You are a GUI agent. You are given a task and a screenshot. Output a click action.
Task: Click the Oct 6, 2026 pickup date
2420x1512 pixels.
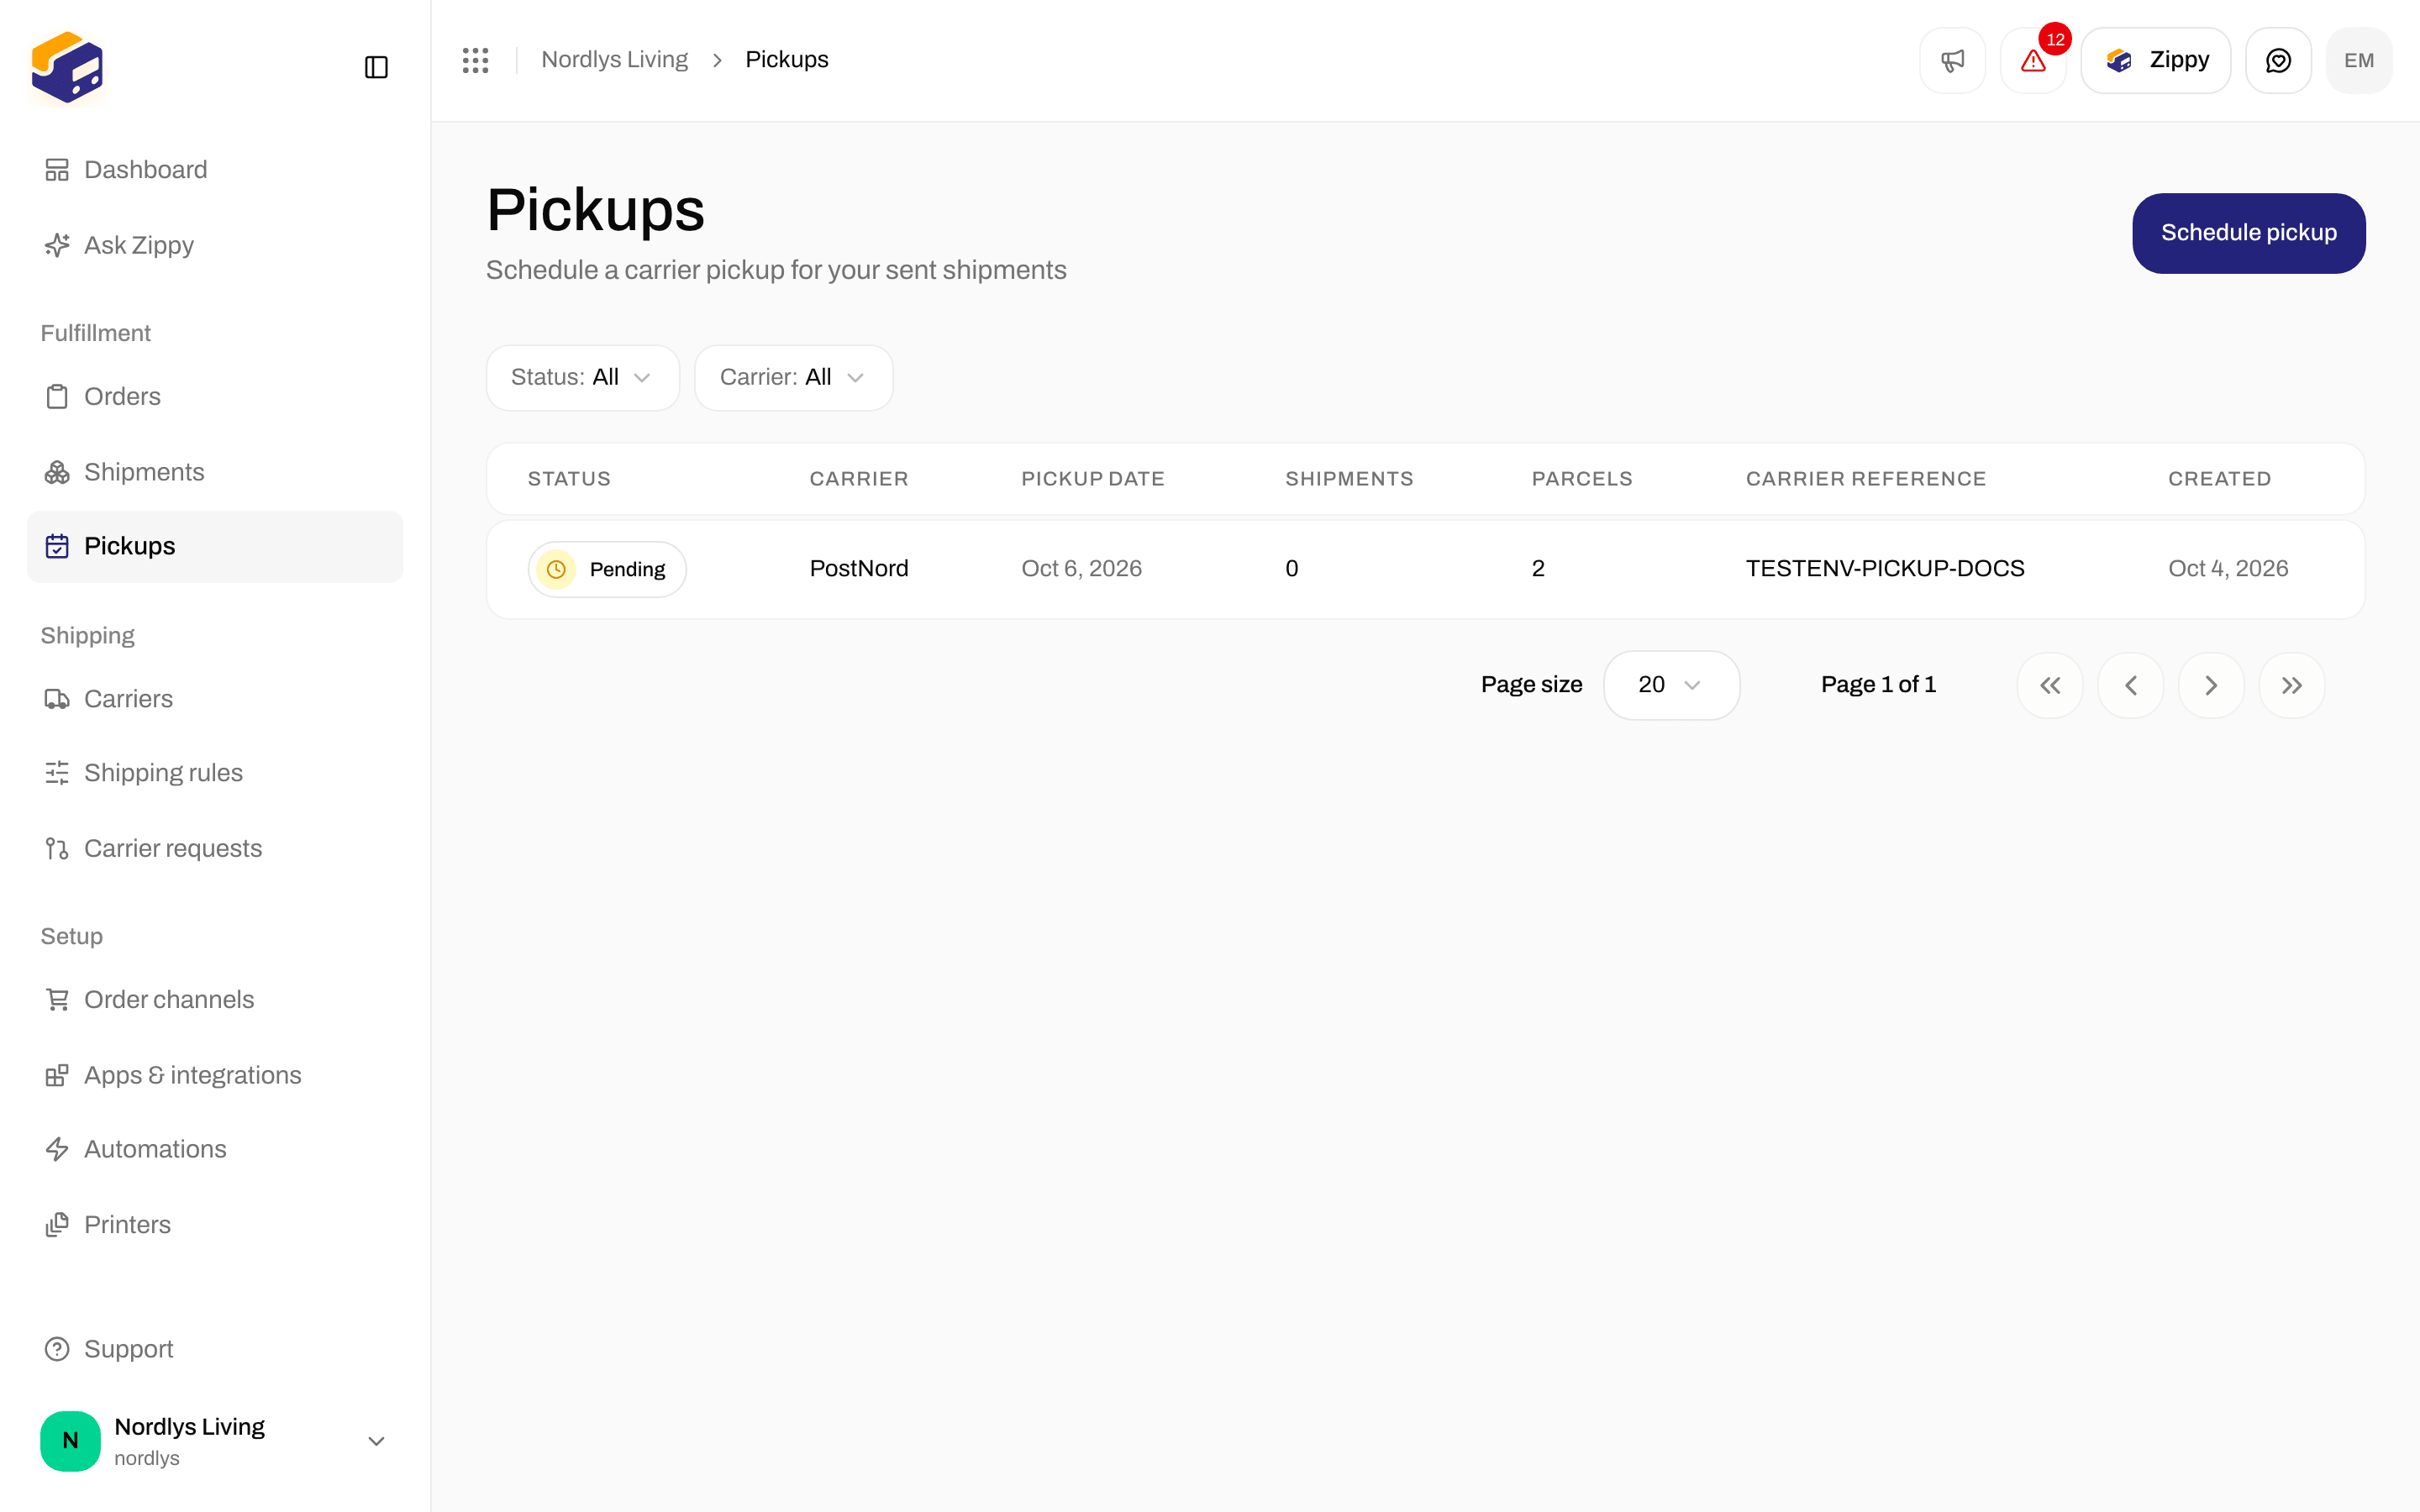1081,569
